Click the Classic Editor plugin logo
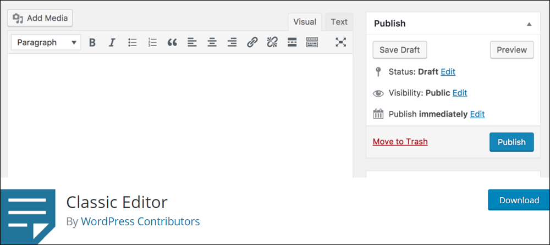This screenshot has height=245, width=550. (28, 218)
